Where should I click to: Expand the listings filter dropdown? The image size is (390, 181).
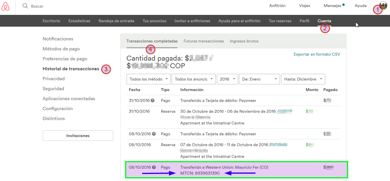click(x=194, y=79)
